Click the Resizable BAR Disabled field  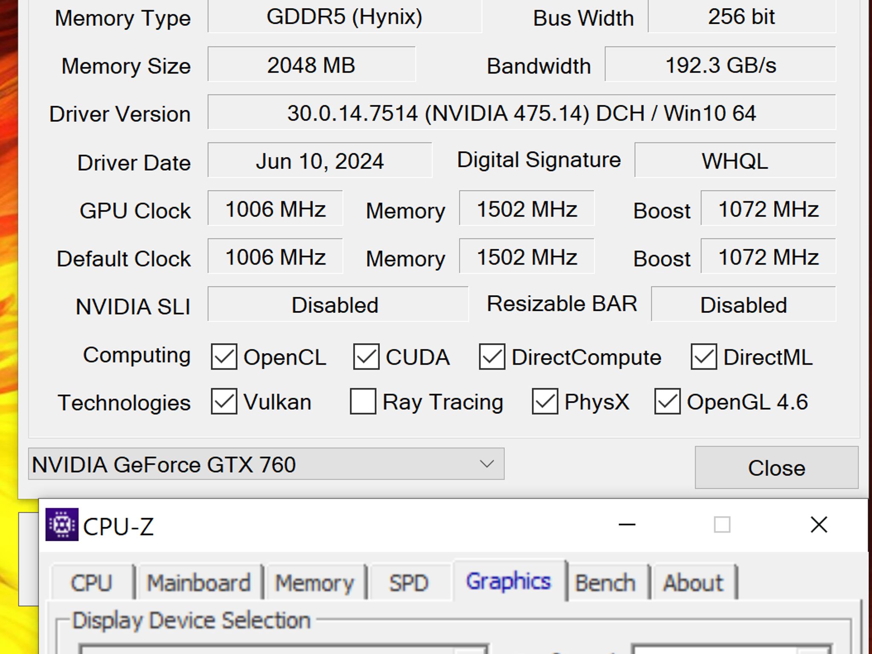[x=743, y=304]
